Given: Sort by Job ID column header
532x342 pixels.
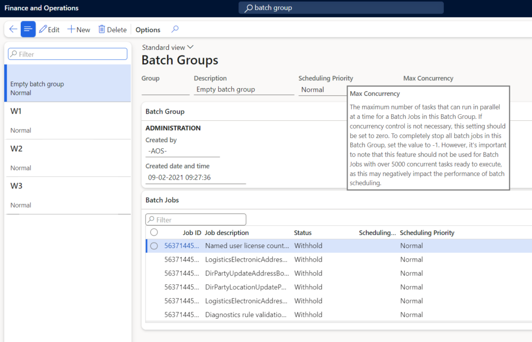Looking at the screenshot, I should coord(192,233).
